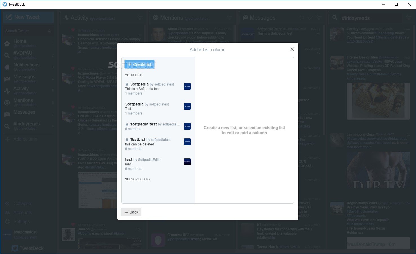416x254 pixels.
Task: Click the Mentions @ icon in sidebar
Action: pyautogui.click(x=7, y=103)
